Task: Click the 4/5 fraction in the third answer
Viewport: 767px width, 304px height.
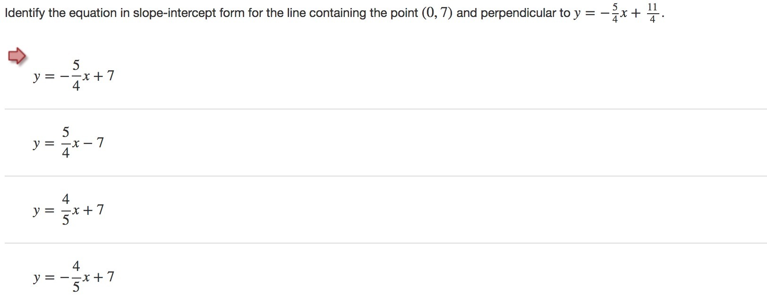Action: tap(66, 210)
